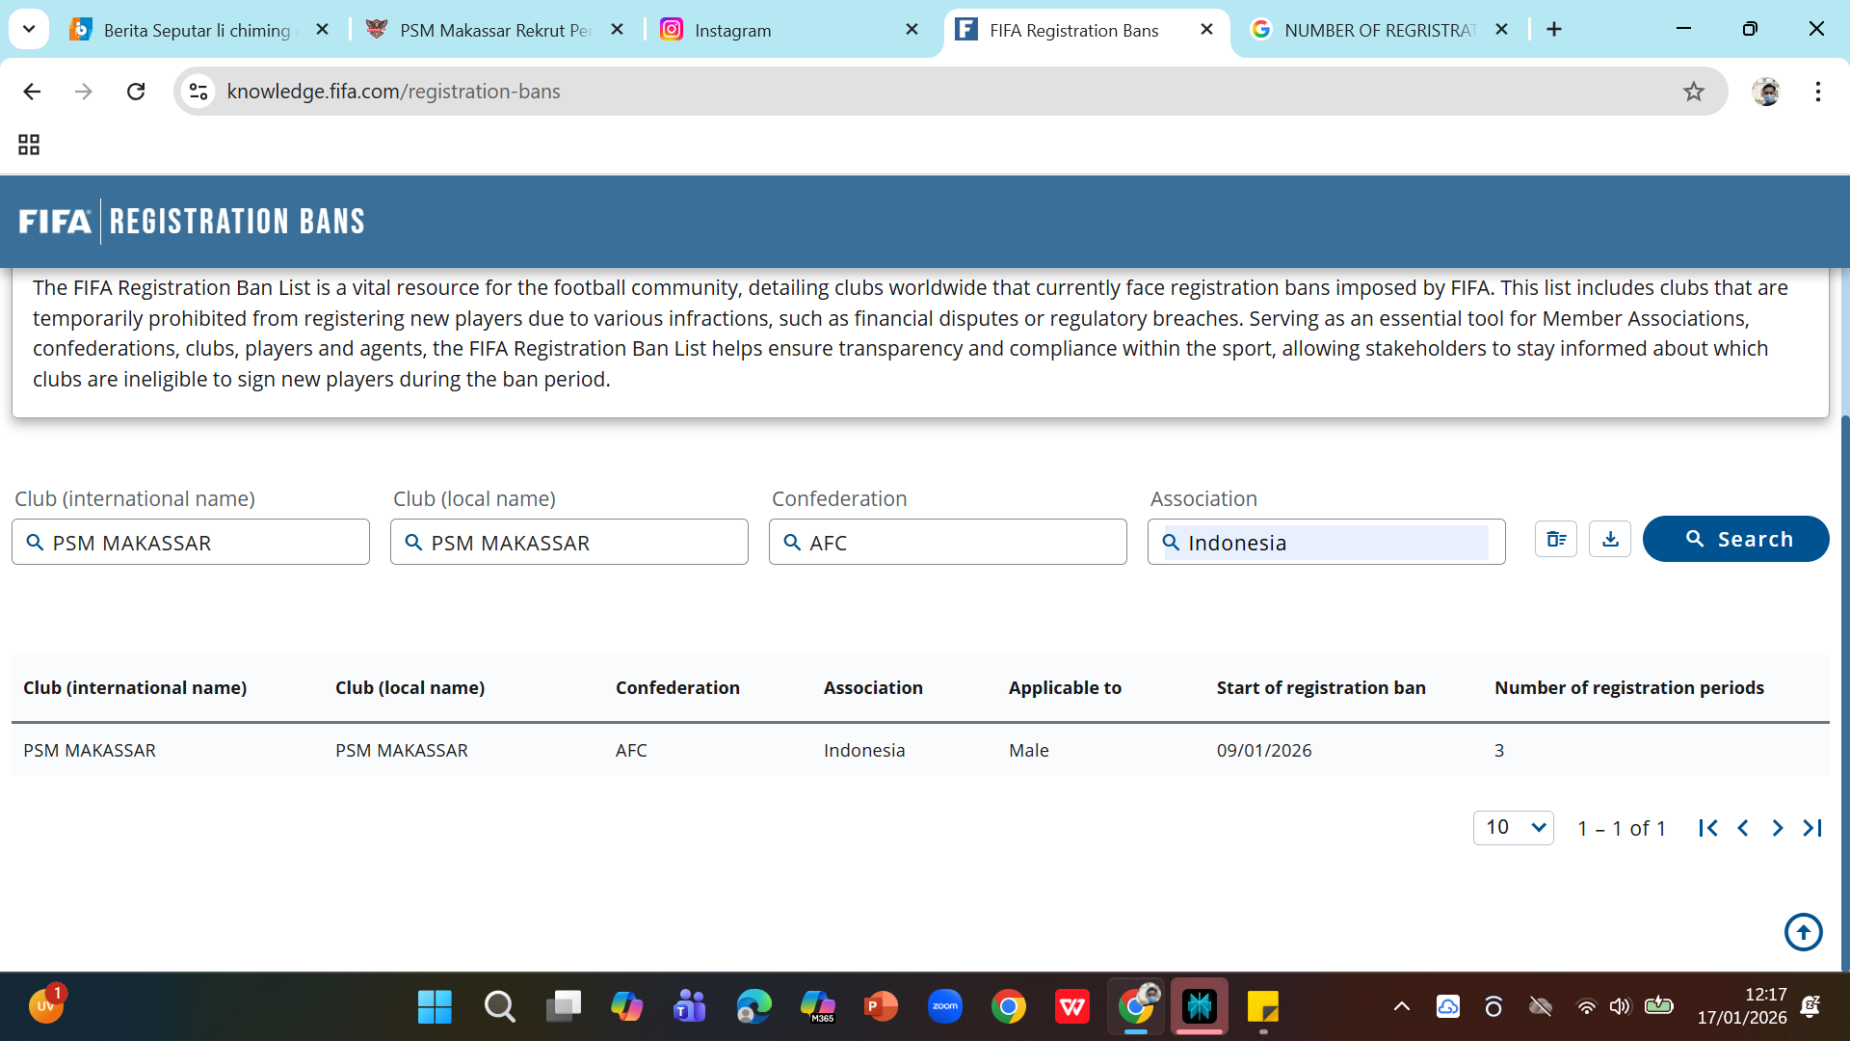This screenshot has width=1850, height=1041.
Task: Open the Association field containing Indonesia
Action: (x=1327, y=542)
